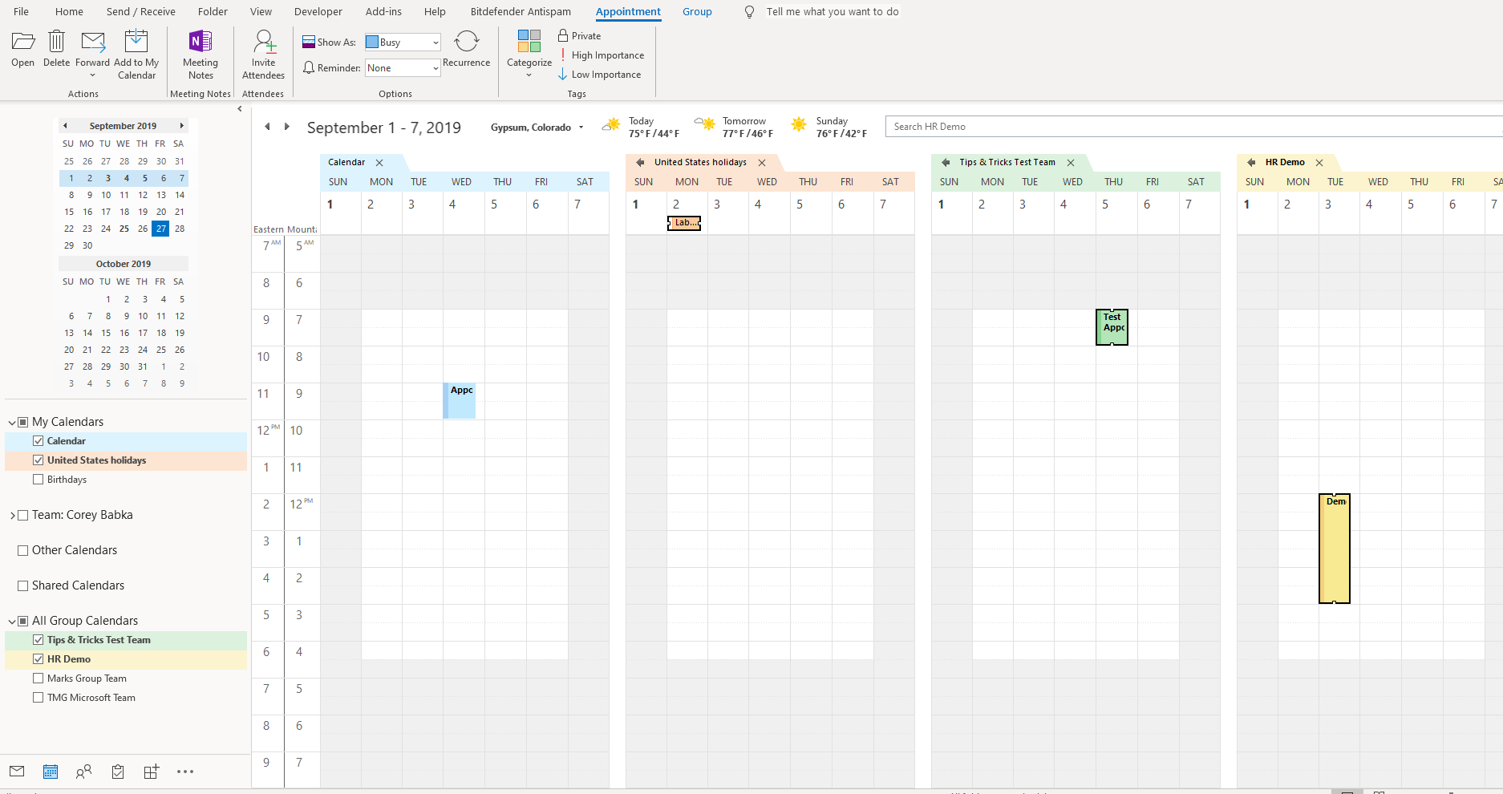Screen dimensions: 1503x794
Task: Enable the Birthdays calendar
Action: [38, 480]
